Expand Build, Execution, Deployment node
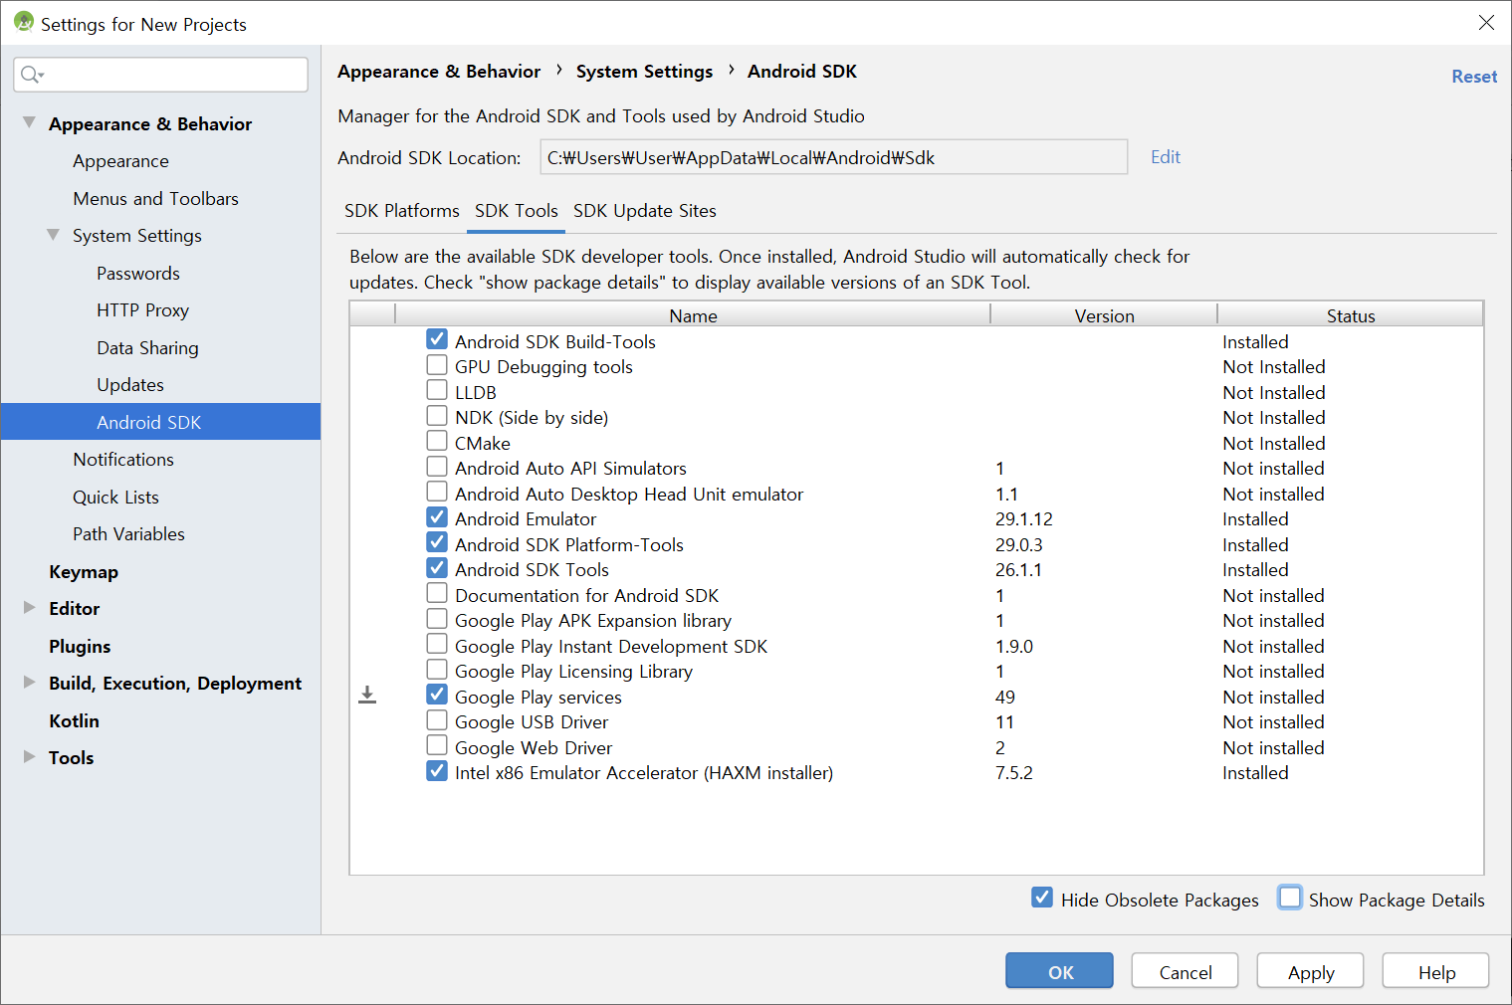The width and height of the screenshot is (1512, 1005). point(29,682)
